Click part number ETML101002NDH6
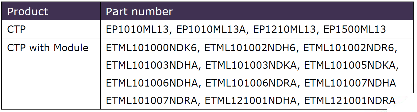The width and height of the screenshot is (417, 112). point(251,48)
